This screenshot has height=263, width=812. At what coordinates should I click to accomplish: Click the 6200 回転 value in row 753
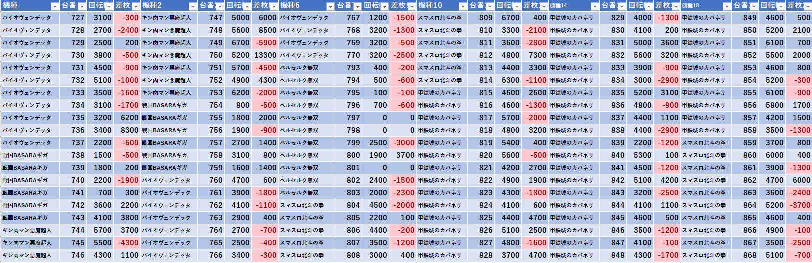(x=238, y=93)
